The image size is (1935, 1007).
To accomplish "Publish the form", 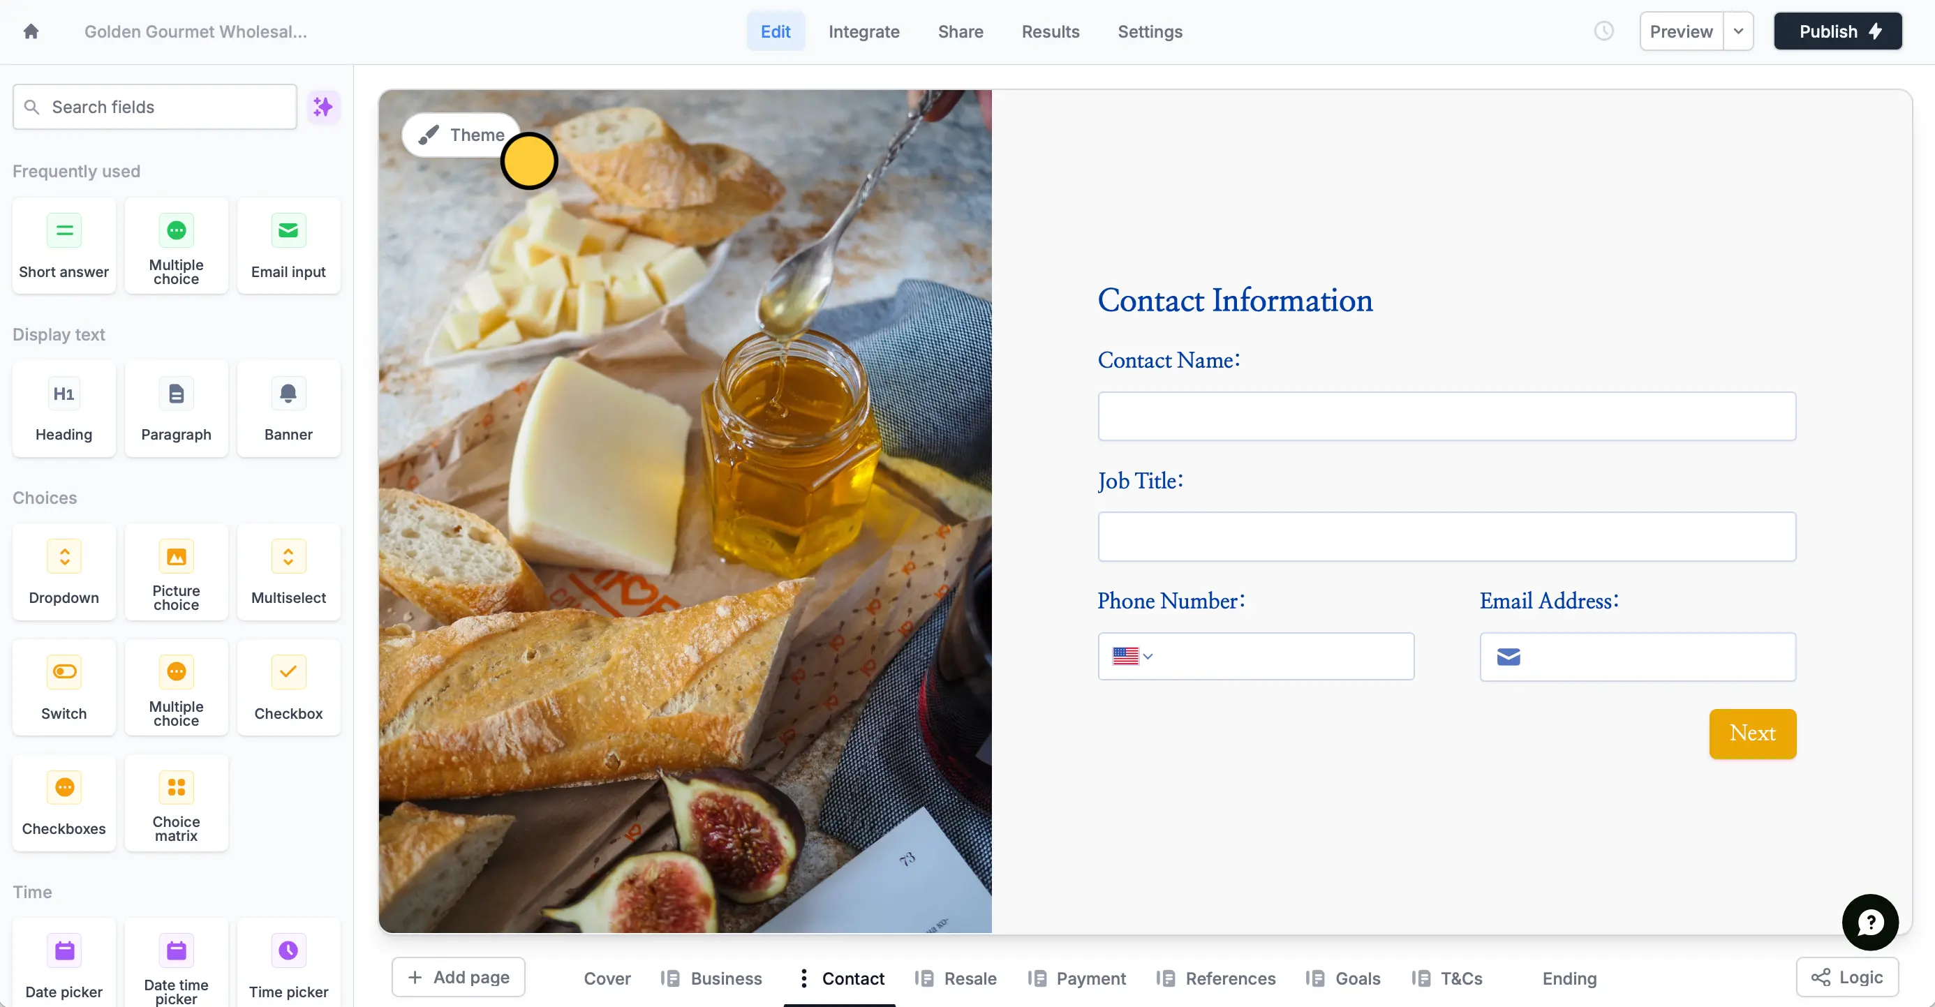I will (x=1837, y=31).
